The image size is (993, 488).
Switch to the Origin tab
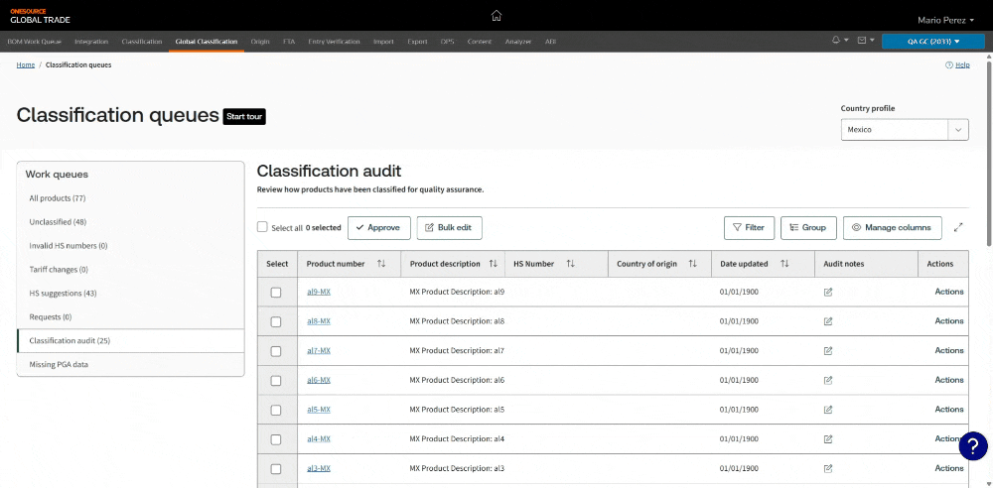pyautogui.click(x=260, y=42)
